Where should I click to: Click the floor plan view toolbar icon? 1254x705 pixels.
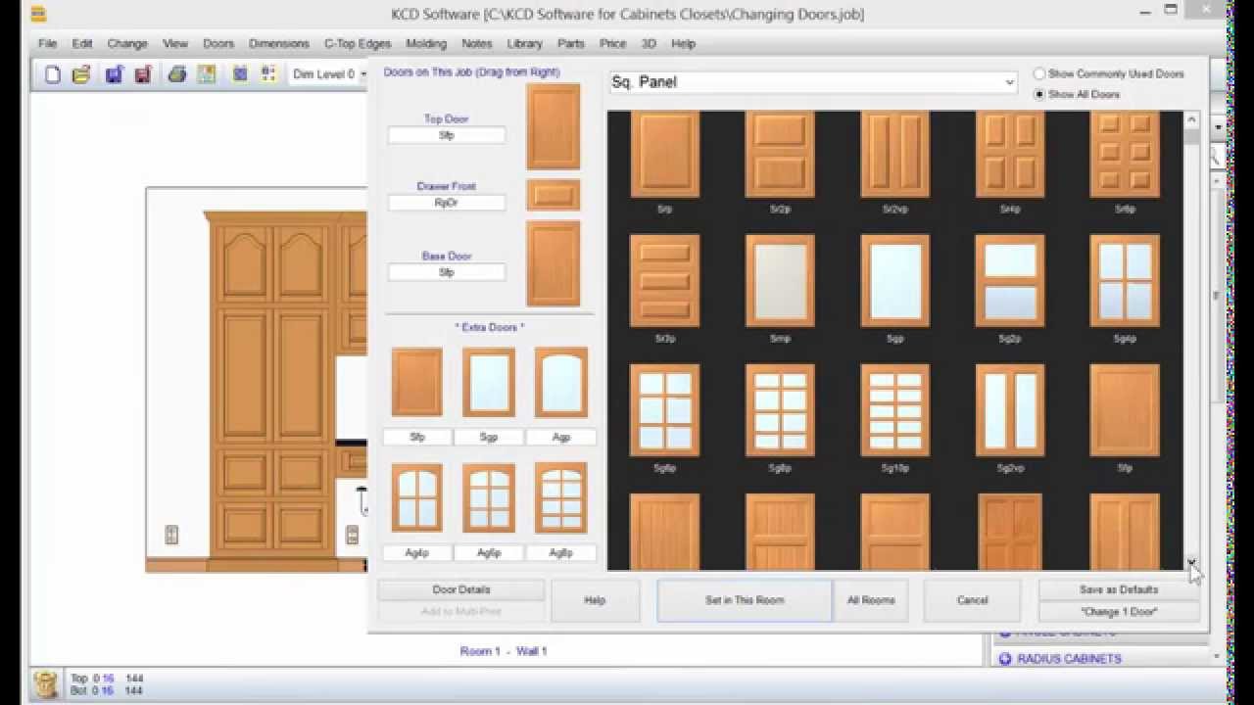point(206,74)
